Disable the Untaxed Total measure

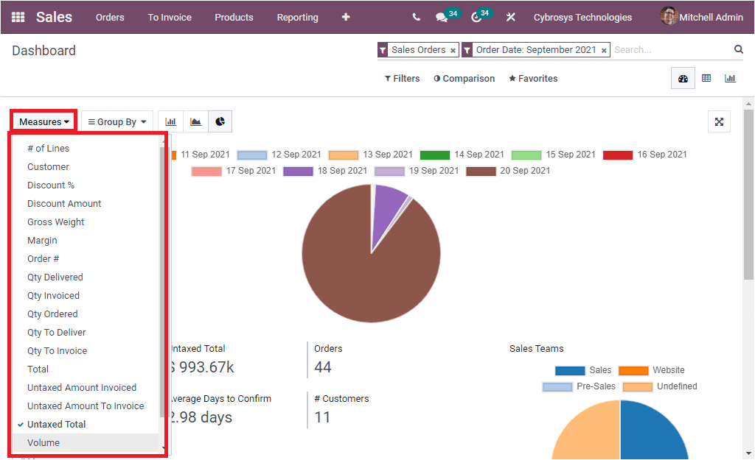56,424
